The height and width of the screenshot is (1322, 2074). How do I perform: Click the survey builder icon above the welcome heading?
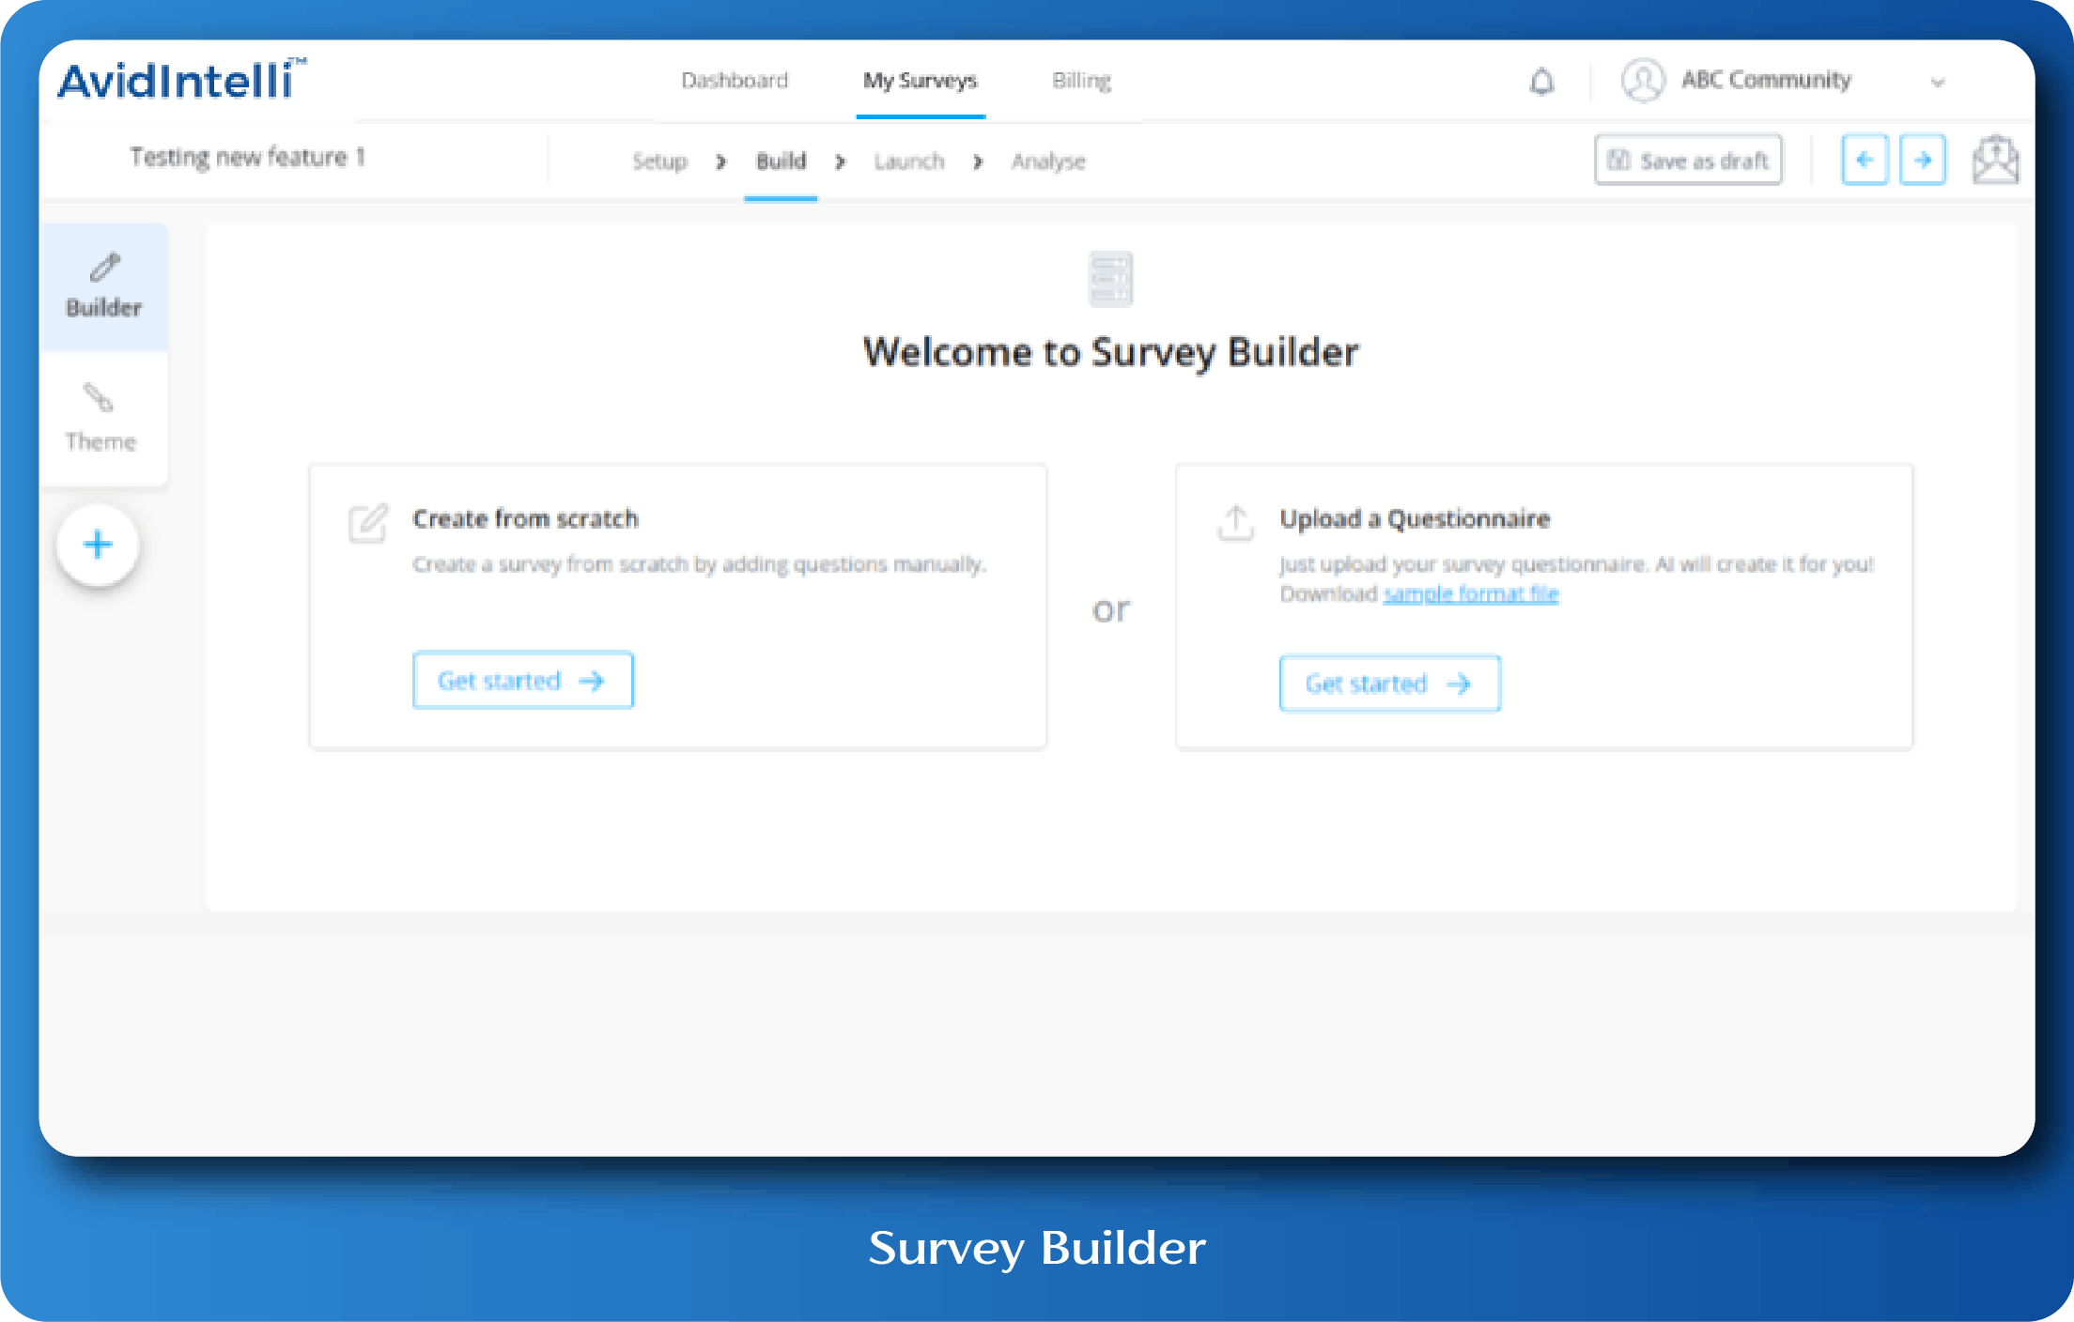pyautogui.click(x=1110, y=279)
